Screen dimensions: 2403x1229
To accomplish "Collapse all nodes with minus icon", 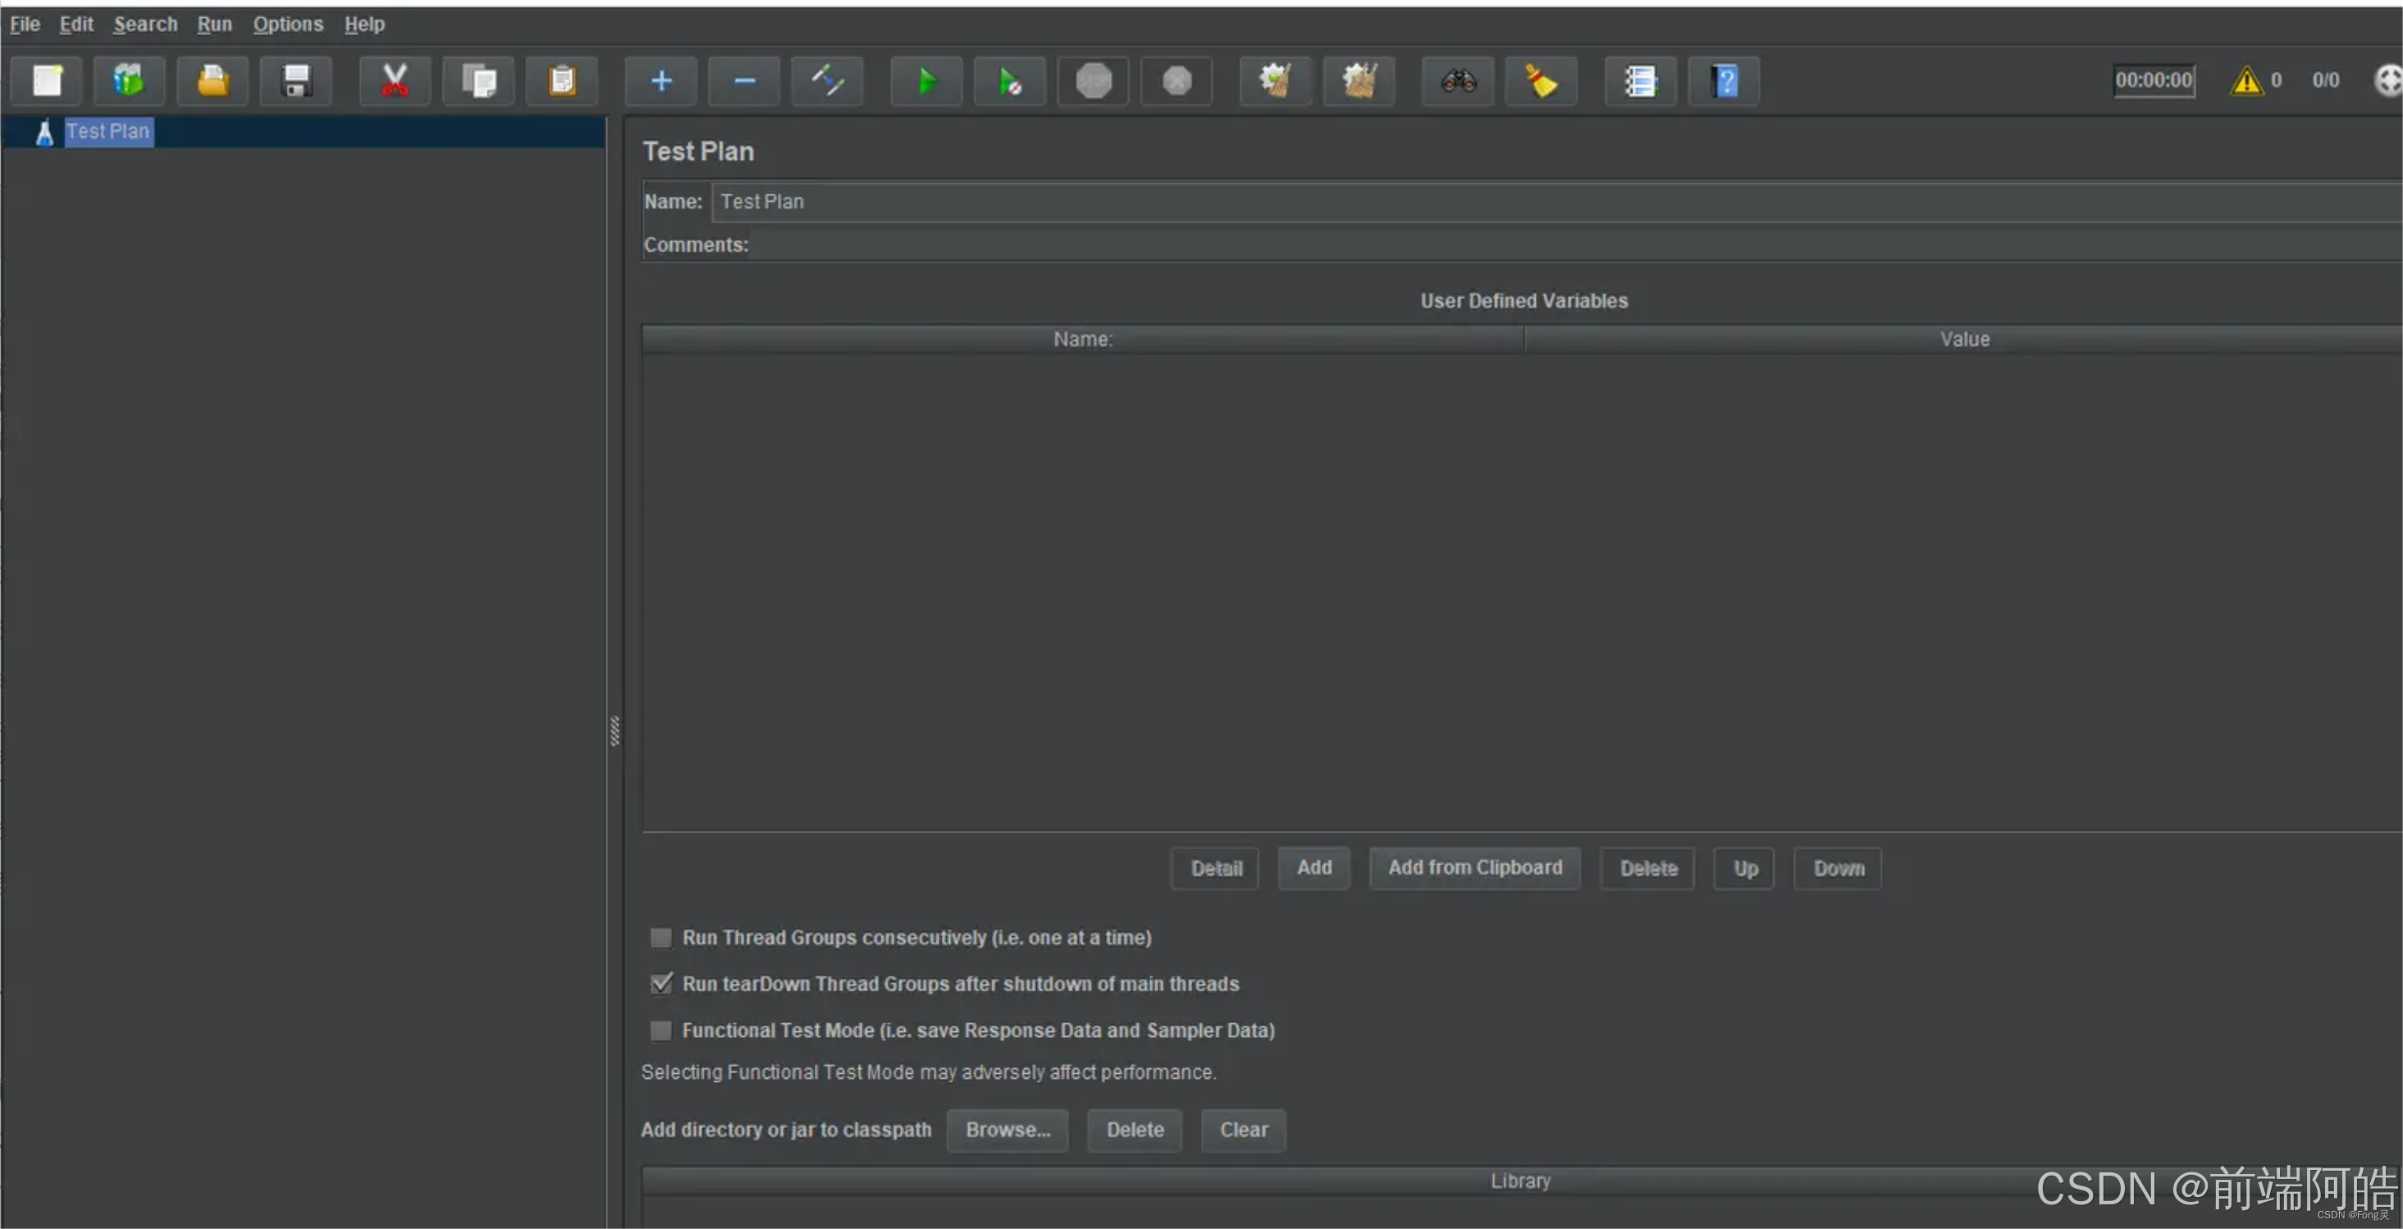I will tap(743, 81).
